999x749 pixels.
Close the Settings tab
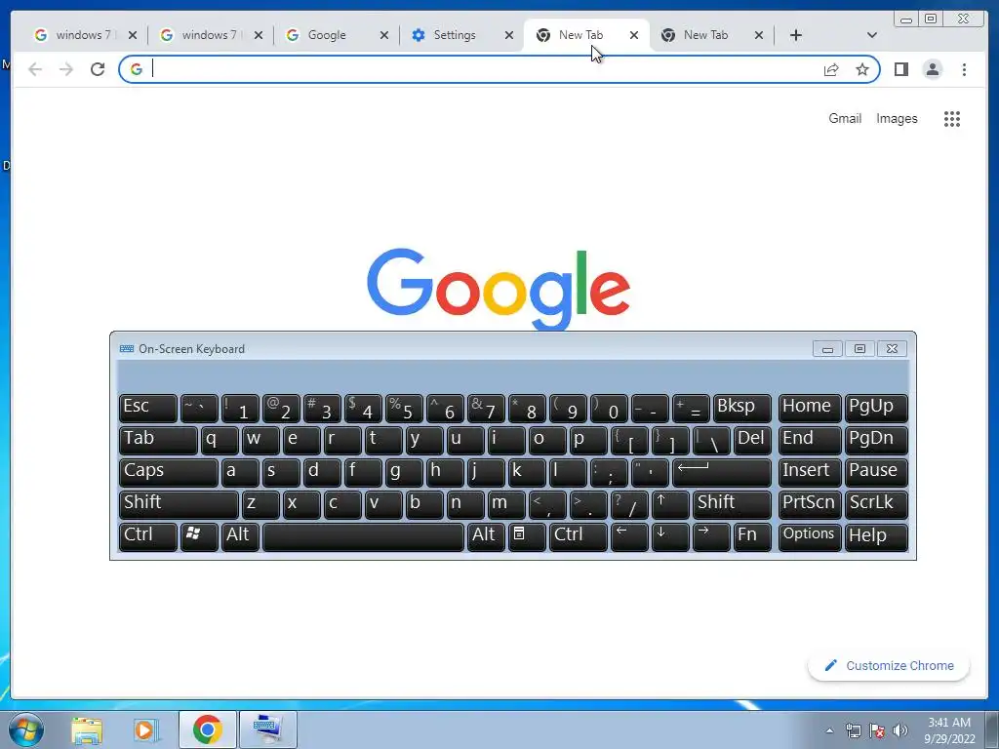509,35
